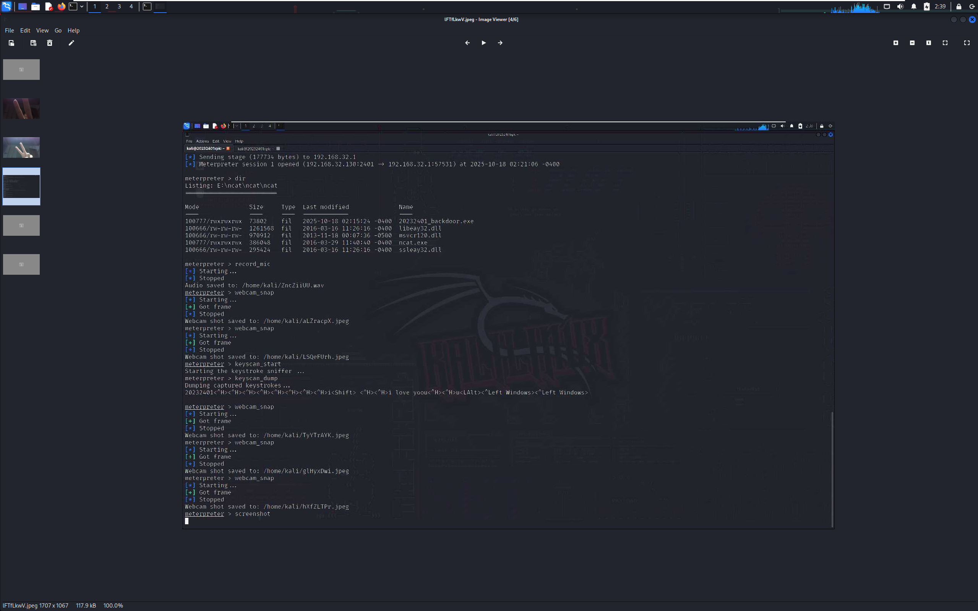The height and width of the screenshot is (611, 978).
Task: Click the Open file toolbar icon
Action: [11, 43]
